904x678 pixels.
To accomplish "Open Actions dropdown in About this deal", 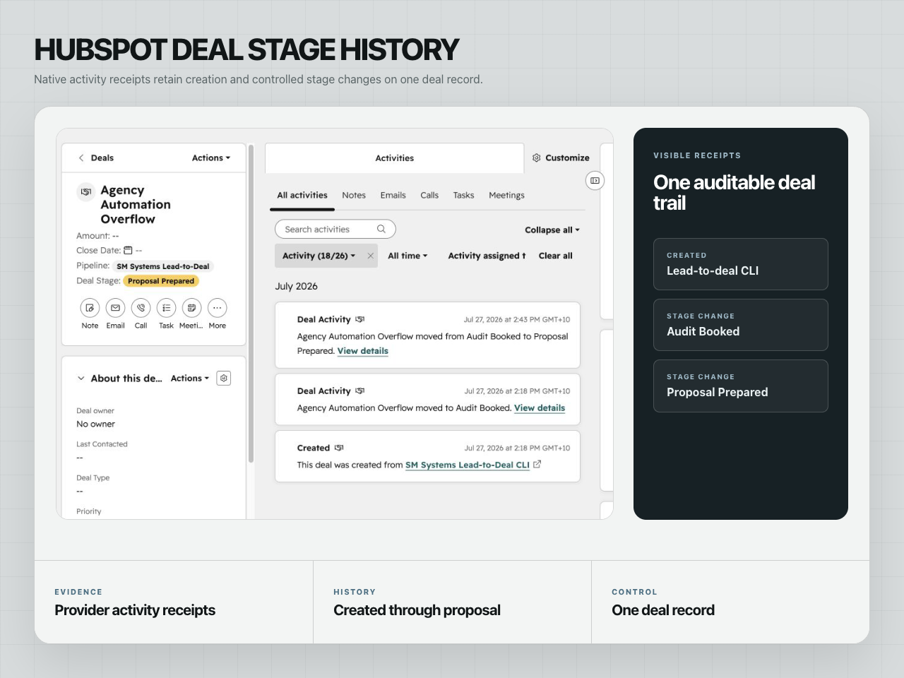I will [x=190, y=379].
